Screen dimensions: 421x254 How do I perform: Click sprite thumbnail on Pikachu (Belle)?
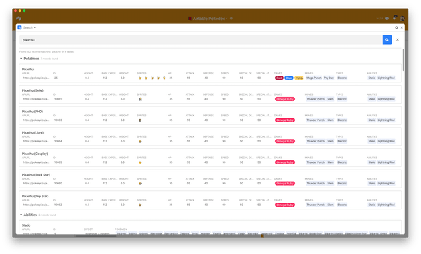(x=140, y=99)
